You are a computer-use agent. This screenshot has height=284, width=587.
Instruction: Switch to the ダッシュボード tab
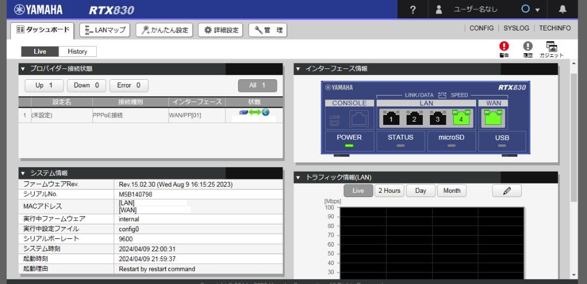pyautogui.click(x=42, y=30)
